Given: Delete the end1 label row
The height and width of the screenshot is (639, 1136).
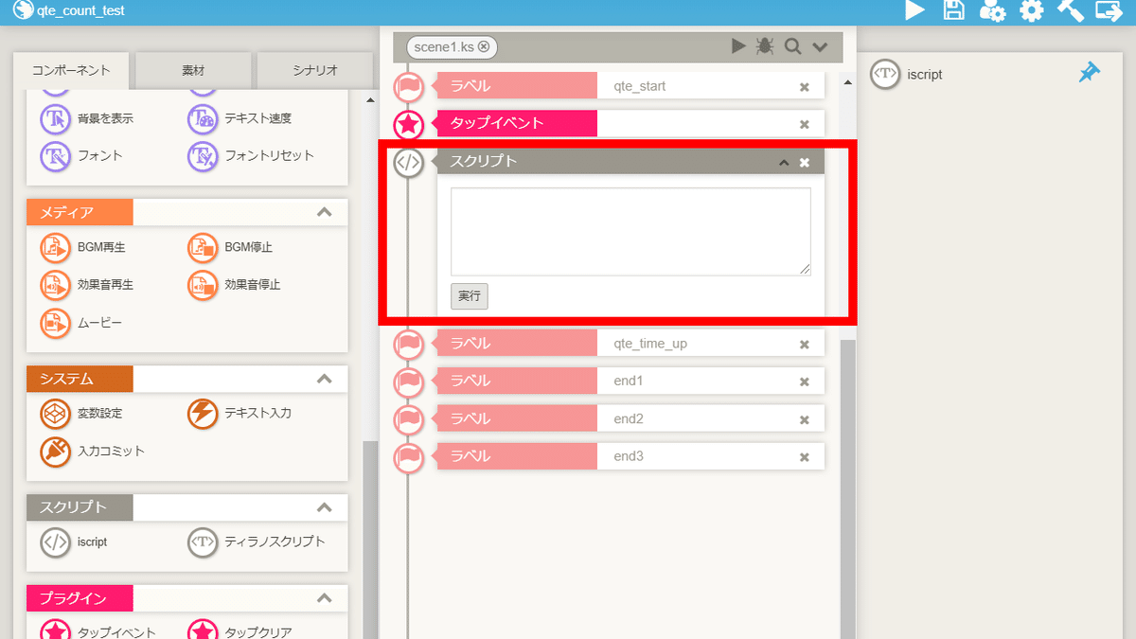Looking at the screenshot, I should coord(805,382).
